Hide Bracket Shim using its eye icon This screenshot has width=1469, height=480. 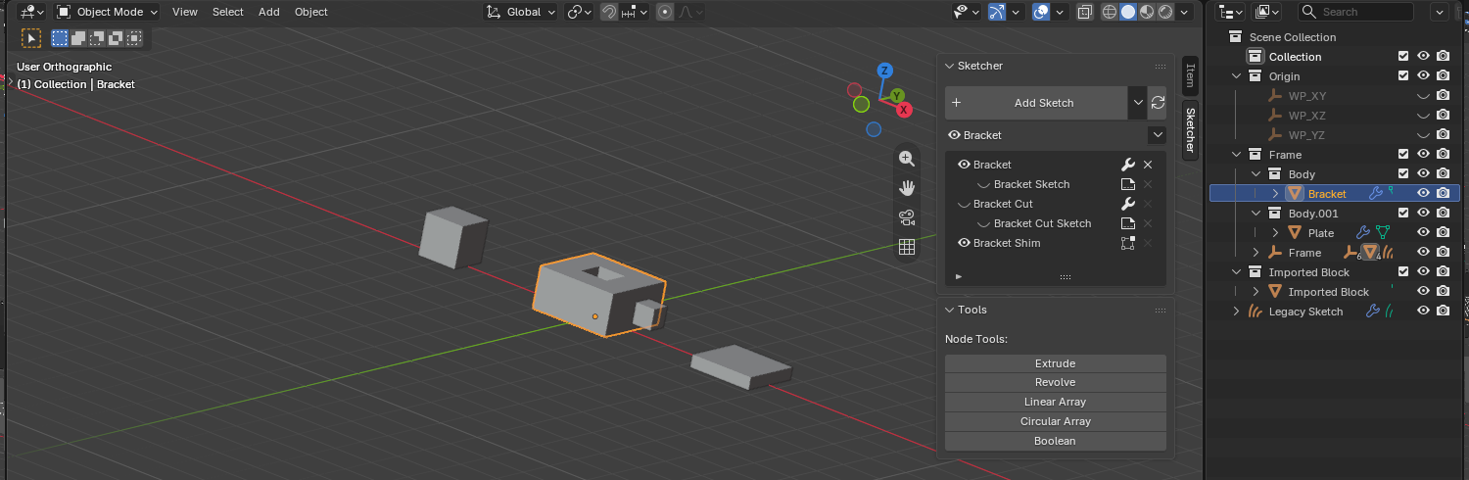coord(964,243)
